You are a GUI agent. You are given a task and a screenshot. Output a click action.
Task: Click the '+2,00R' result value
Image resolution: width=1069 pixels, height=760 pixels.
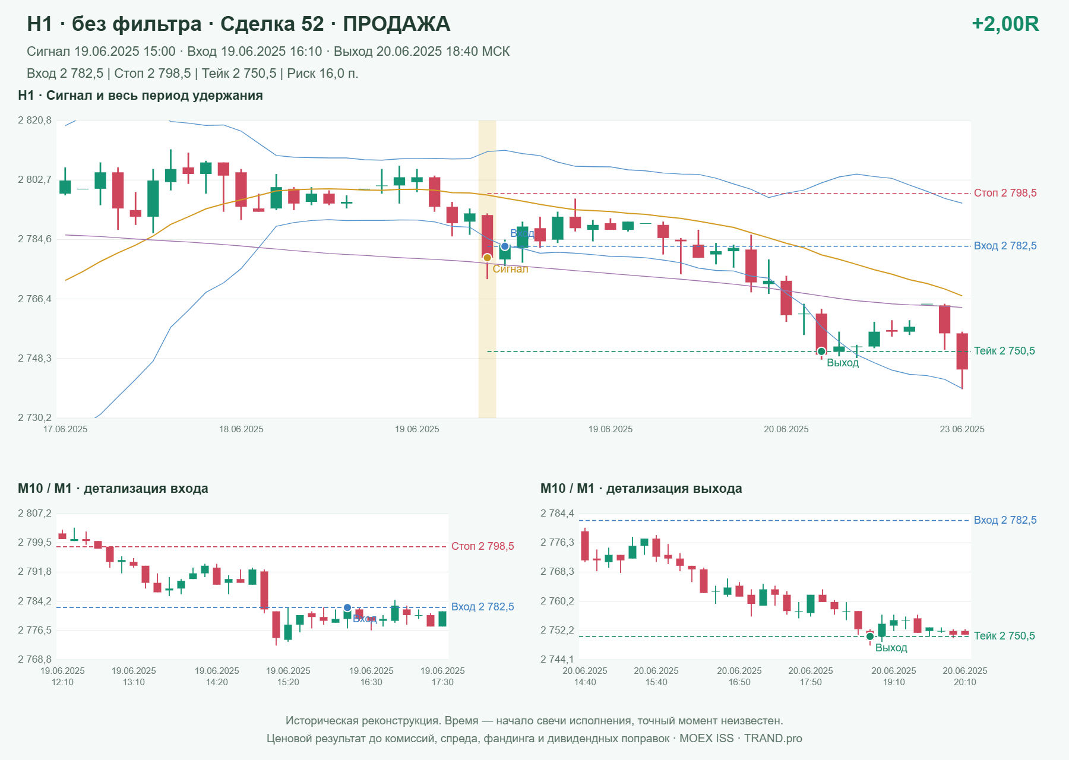(x=1005, y=24)
